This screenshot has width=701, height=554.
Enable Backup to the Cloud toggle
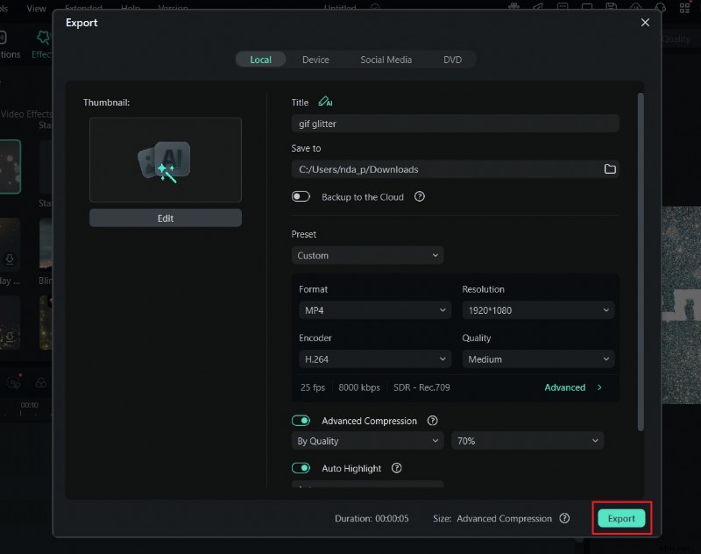click(x=301, y=197)
